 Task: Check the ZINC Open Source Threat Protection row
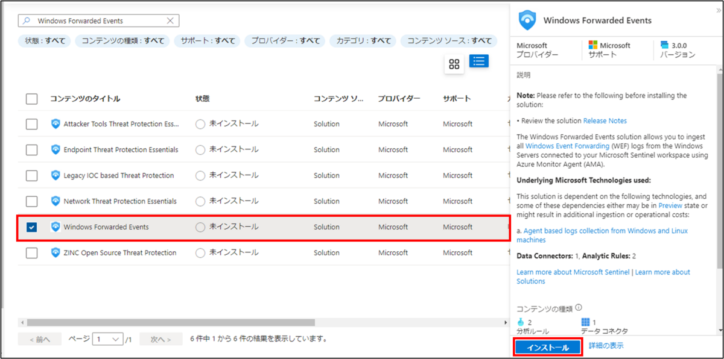coord(32,253)
